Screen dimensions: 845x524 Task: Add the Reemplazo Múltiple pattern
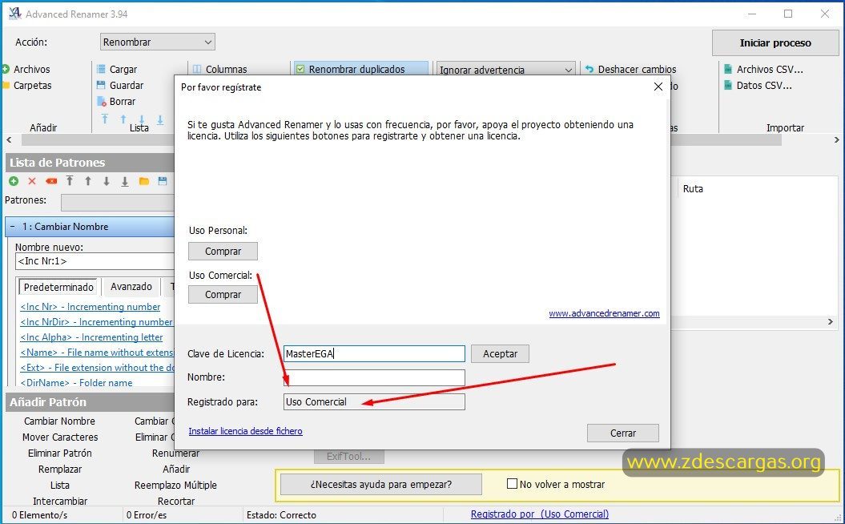tap(175, 486)
